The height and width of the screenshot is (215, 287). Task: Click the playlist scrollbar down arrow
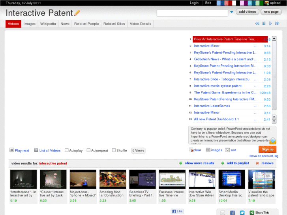[x=274, y=121]
